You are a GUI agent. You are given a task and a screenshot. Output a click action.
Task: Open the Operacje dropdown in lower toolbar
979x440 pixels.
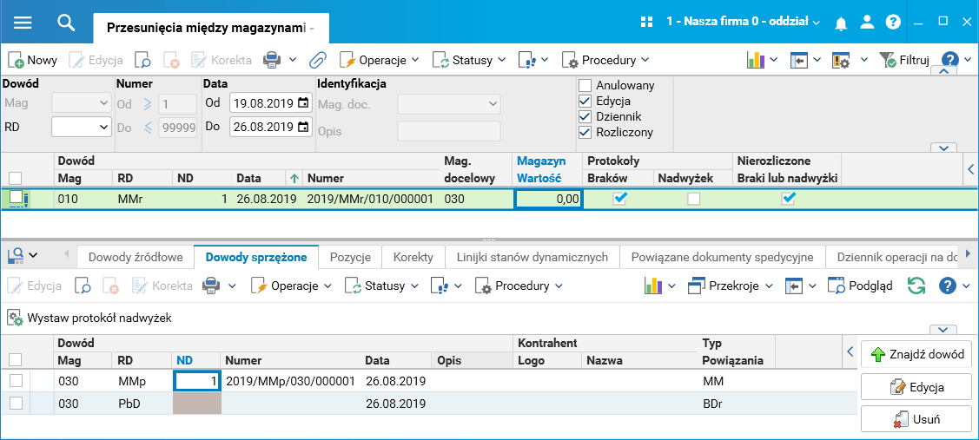[x=292, y=286]
